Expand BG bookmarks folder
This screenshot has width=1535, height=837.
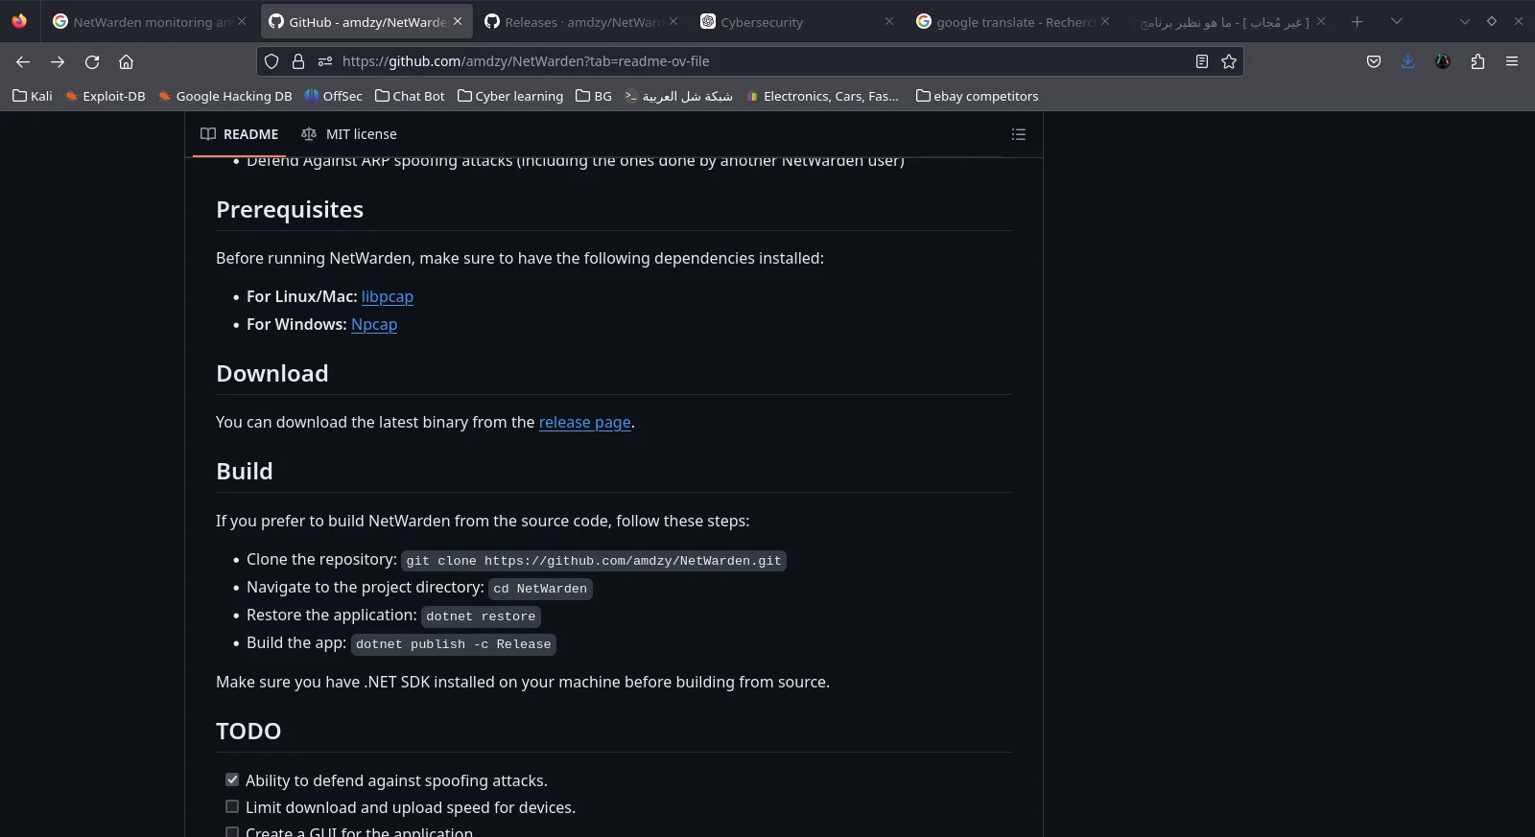[594, 96]
